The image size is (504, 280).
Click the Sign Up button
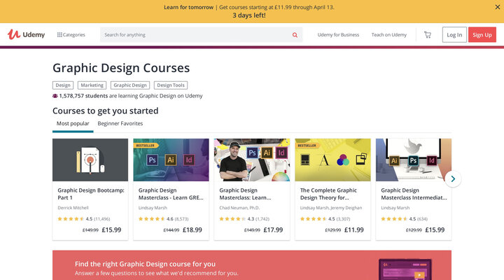482,35
